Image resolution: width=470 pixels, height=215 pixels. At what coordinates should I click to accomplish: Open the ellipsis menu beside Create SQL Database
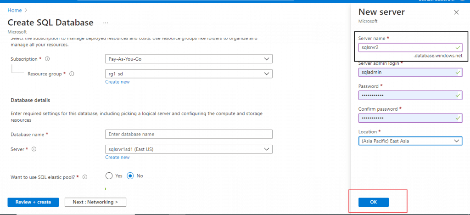[106, 23]
